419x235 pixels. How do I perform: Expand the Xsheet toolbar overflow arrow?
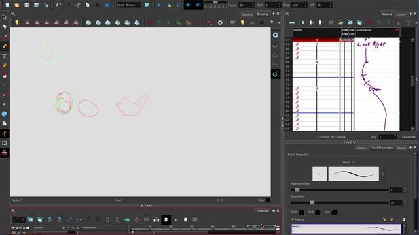pyautogui.click(x=417, y=23)
